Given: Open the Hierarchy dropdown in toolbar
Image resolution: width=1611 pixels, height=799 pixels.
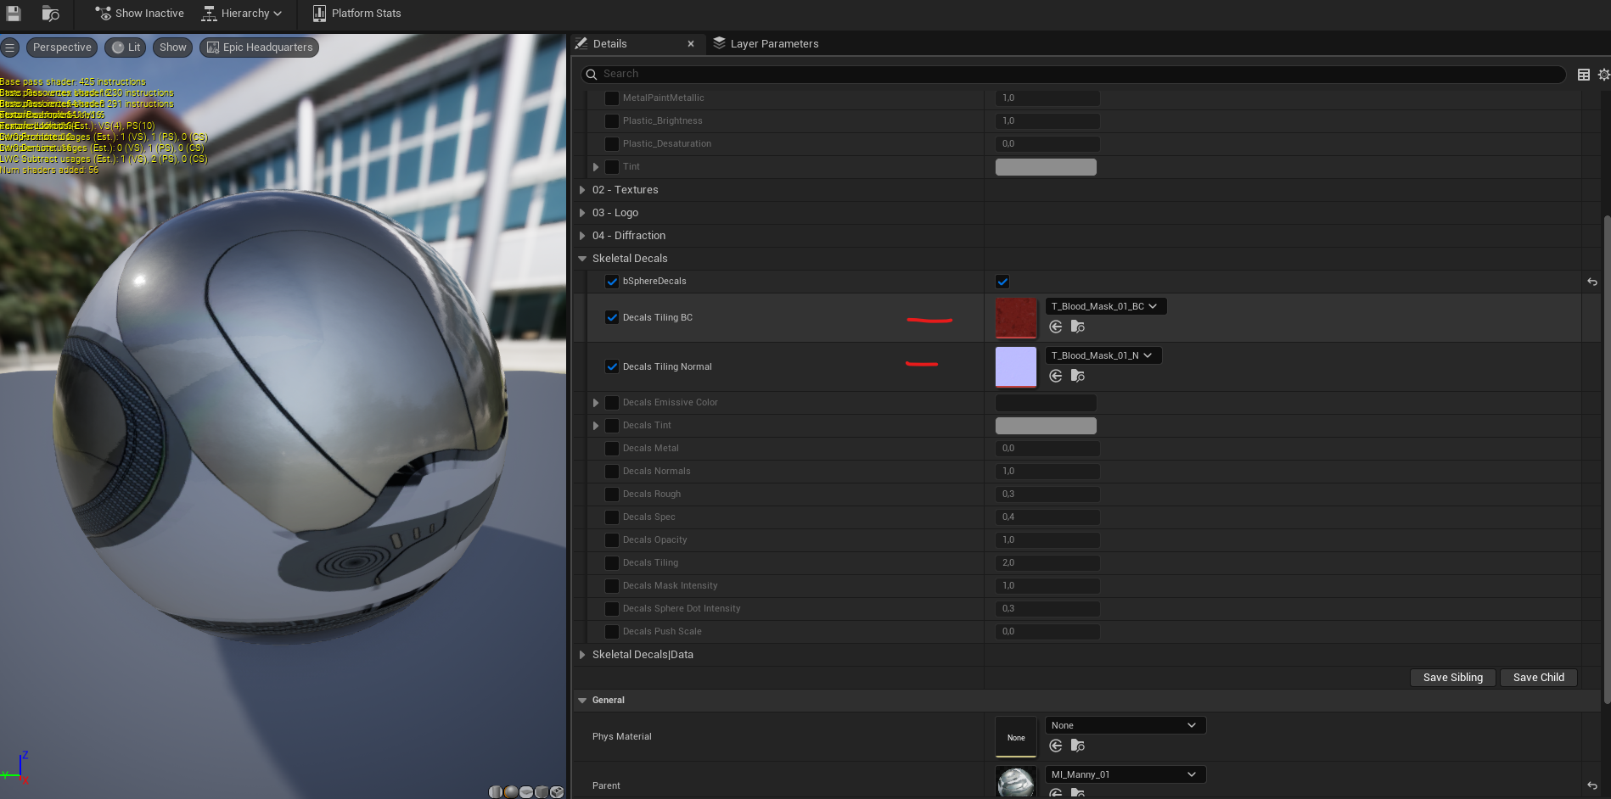Looking at the screenshot, I should [x=242, y=14].
